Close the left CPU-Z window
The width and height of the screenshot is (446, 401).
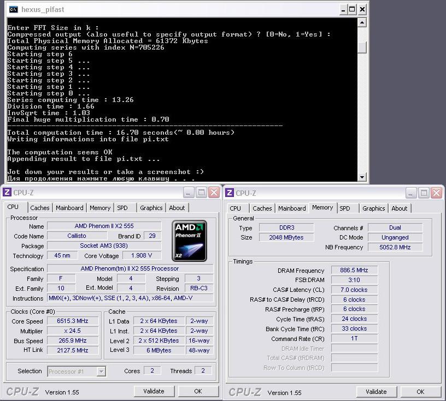coord(214,193)
